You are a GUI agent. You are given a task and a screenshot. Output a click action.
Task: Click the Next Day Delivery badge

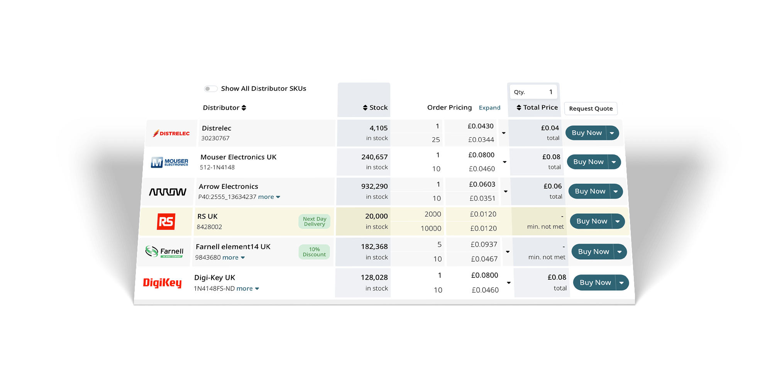314,221
